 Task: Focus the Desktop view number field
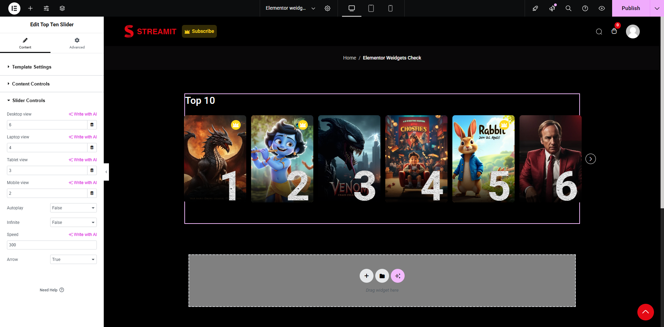(47, 125)
